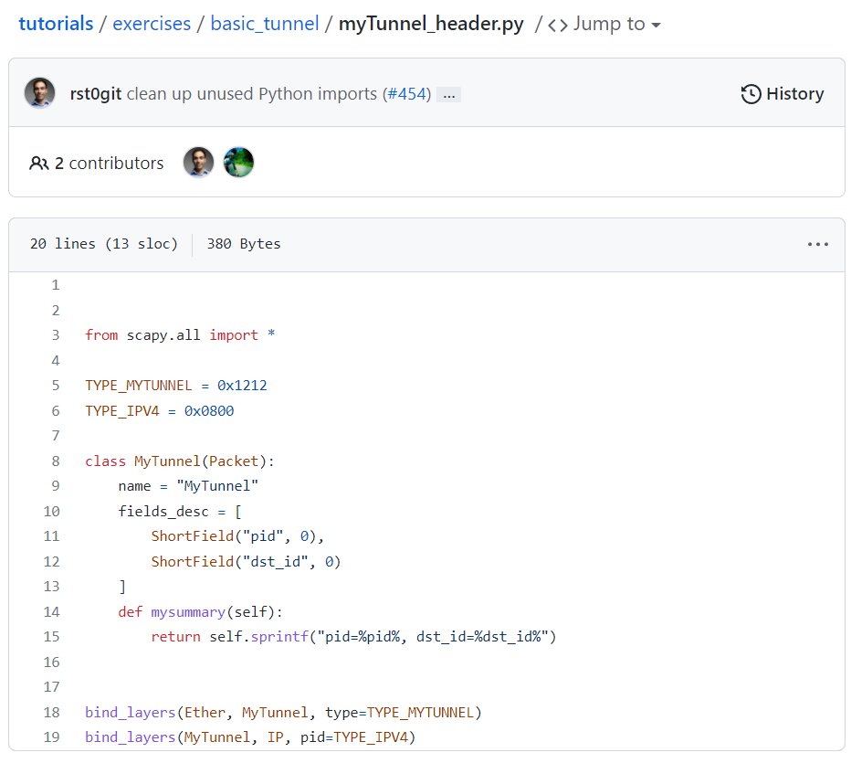Open file actions three-dot menu
This screenshot has height=763, width=851.
pyautogui.click(x=817, y=244)
